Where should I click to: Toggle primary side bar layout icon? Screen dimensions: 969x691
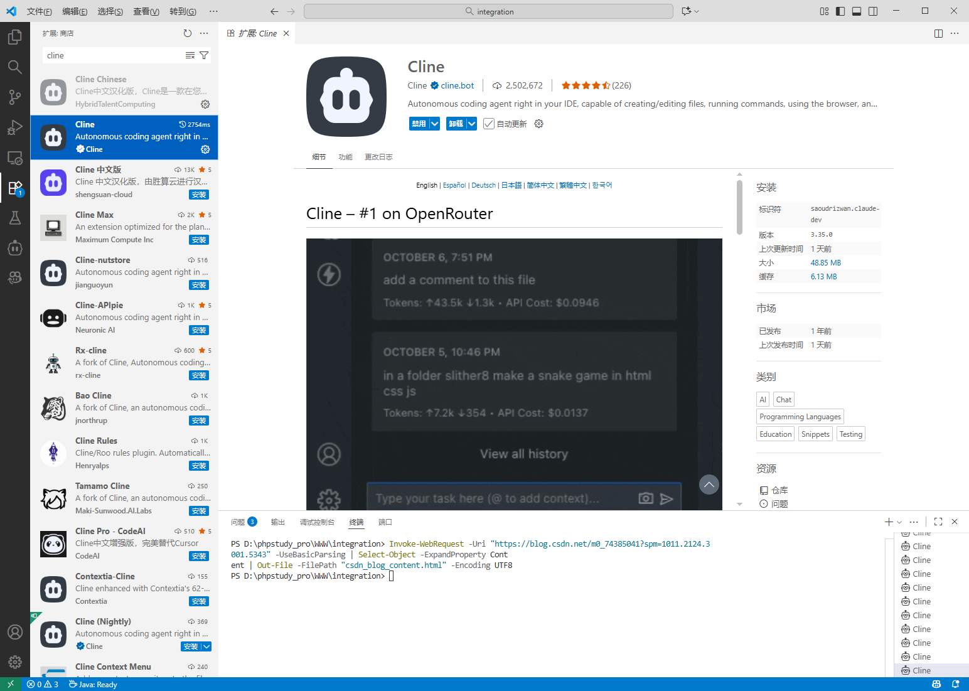[x=840, y=11]
